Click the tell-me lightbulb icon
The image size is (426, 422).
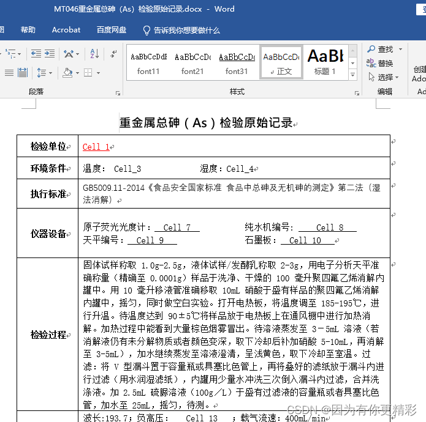(x=146, y=31)
